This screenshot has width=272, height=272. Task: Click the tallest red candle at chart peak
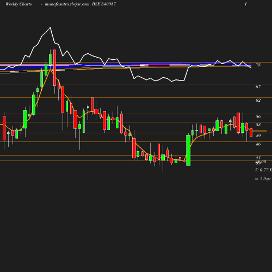[54, 67]
